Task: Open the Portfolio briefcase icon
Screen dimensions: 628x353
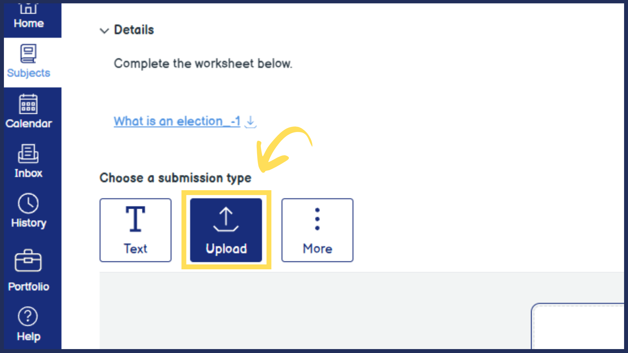Action: pos(28,261)
